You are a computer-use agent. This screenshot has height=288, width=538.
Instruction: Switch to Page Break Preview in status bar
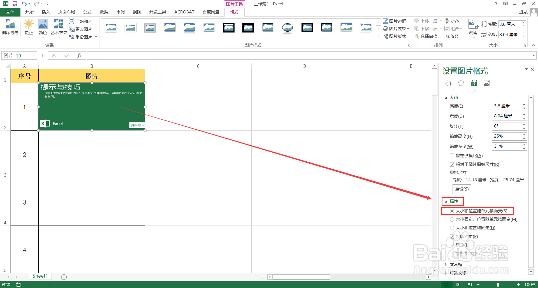[470, 284]
